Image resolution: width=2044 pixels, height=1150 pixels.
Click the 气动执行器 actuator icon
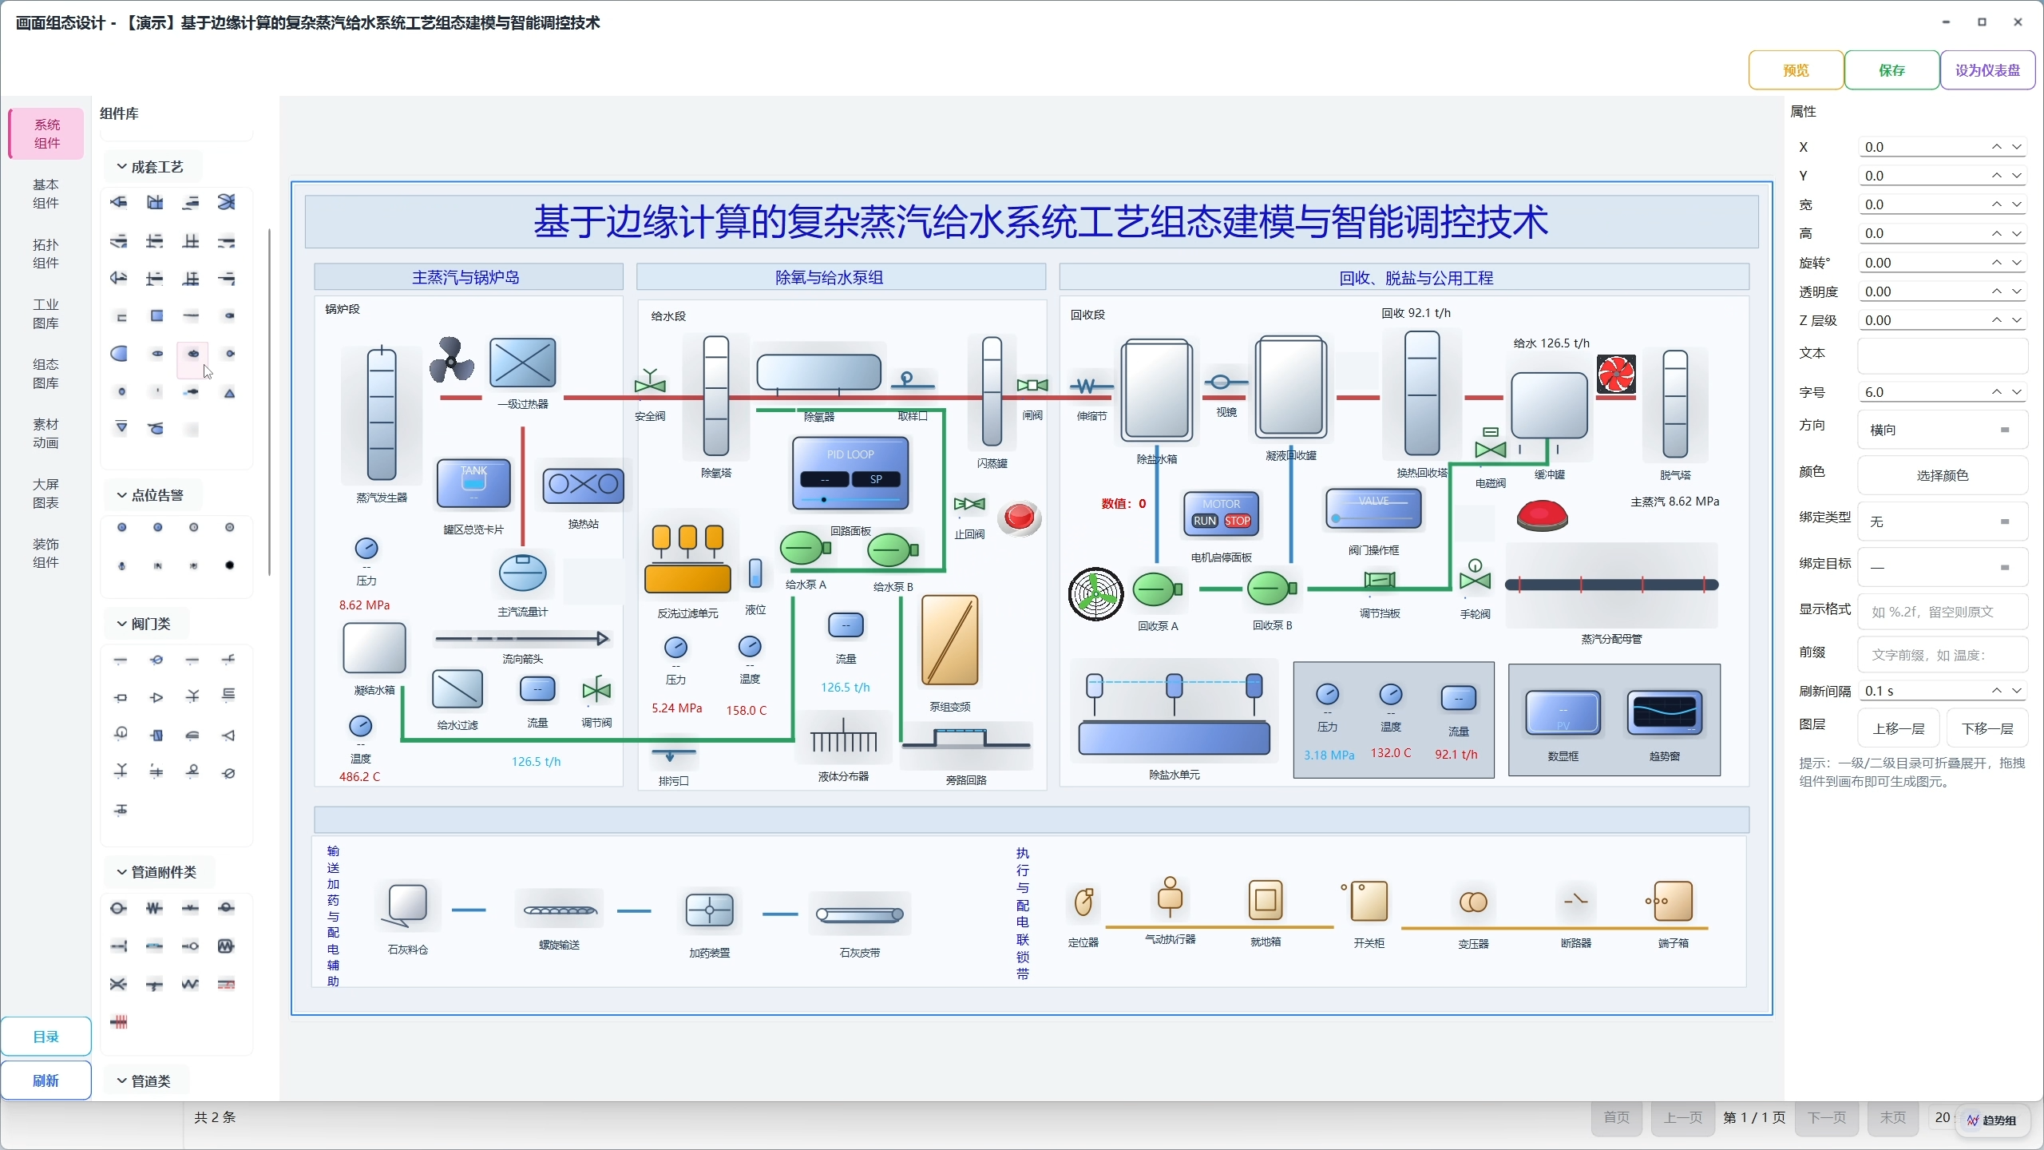coord(1170,897)
